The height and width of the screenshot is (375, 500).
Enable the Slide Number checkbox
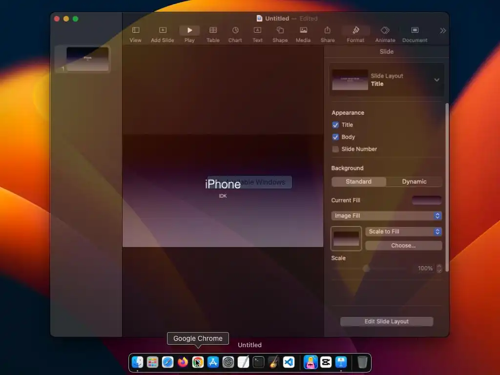(x=335, y=149)
